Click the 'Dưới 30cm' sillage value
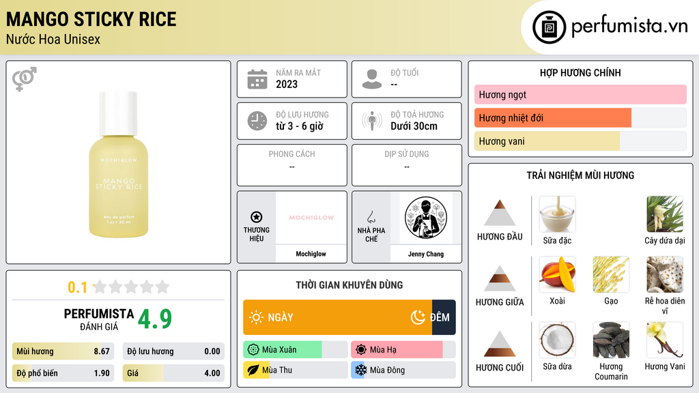This screenshot has height=393, width=699. tap(414, 126)
